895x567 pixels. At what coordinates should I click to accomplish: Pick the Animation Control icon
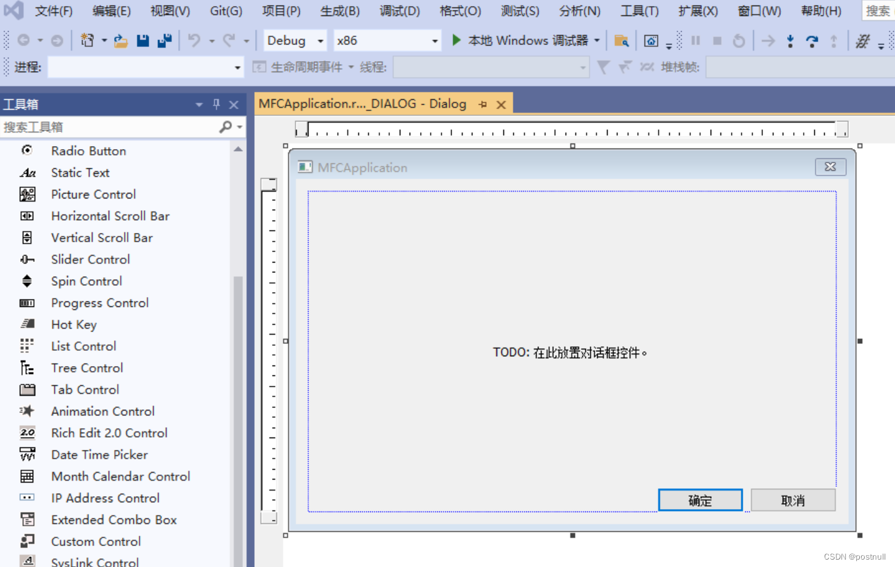tap(27, 411)
